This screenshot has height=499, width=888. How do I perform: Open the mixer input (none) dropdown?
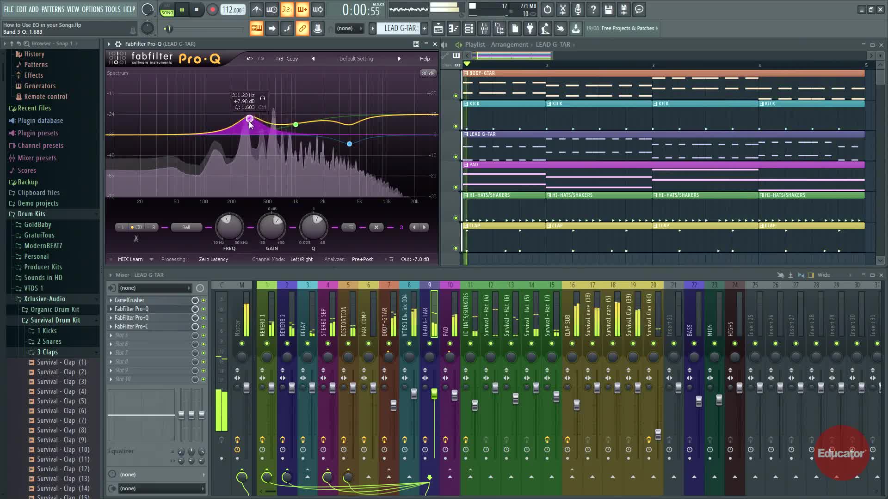tap(155, 288)
